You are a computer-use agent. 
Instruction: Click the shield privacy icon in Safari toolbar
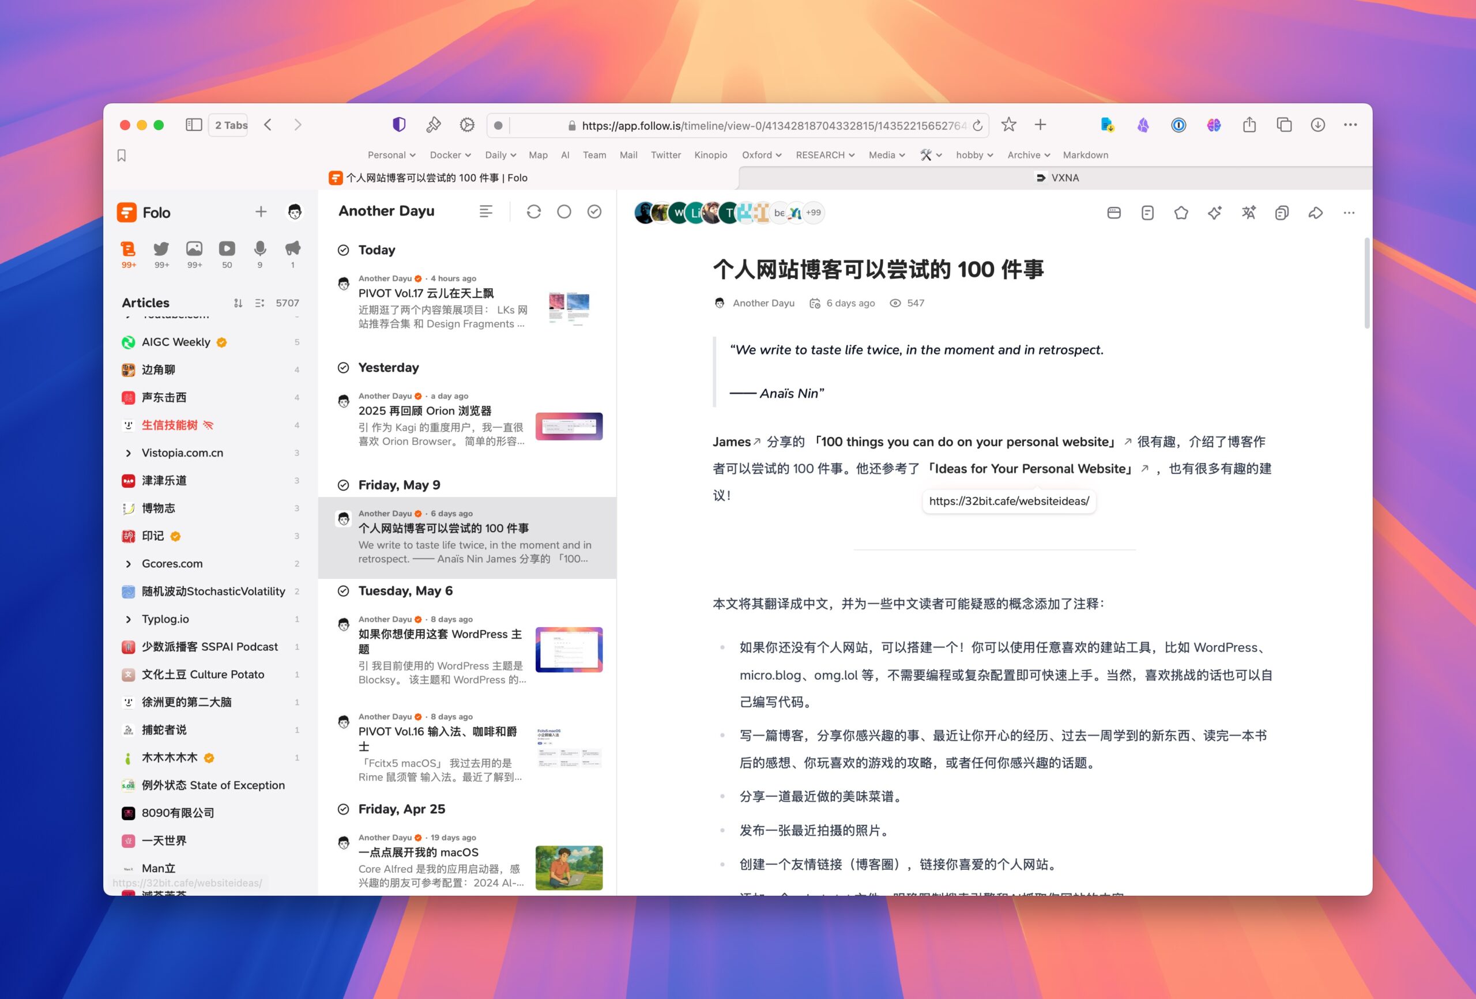pos(399,125)
